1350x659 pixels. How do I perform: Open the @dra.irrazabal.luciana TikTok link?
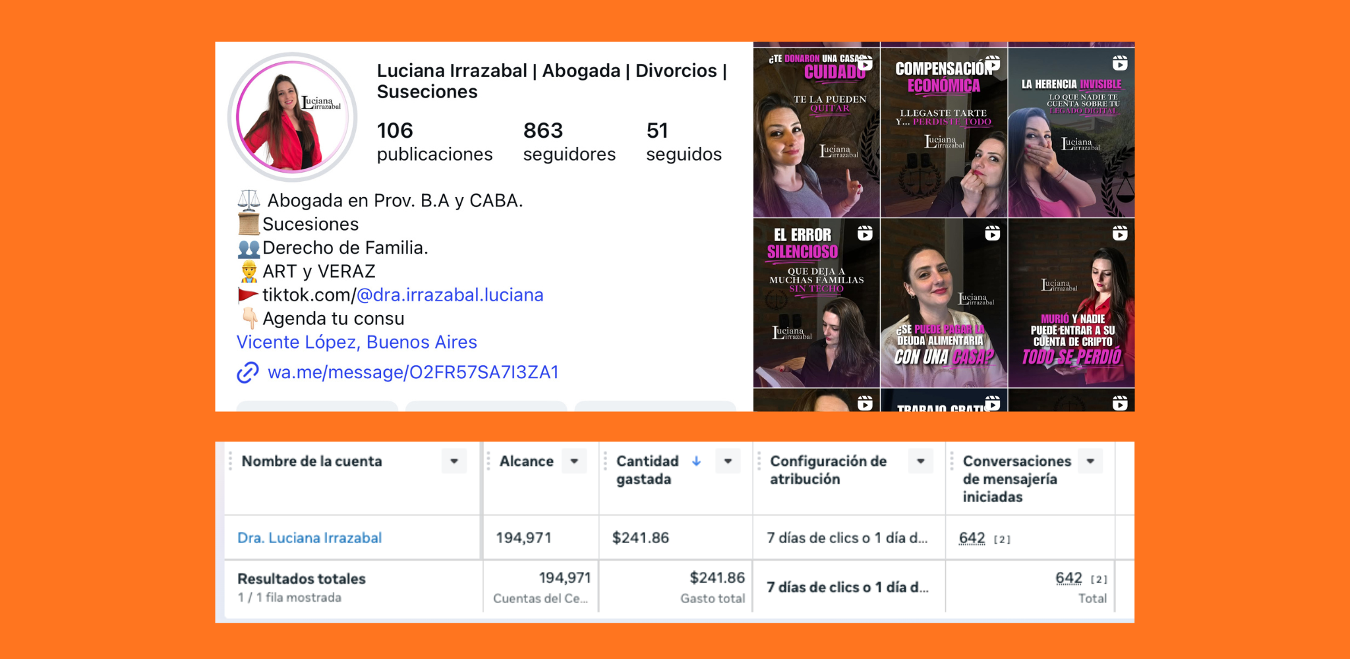point(450,295)
